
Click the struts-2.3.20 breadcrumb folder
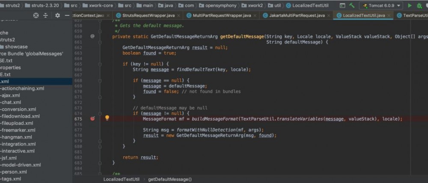click(41, 6)
